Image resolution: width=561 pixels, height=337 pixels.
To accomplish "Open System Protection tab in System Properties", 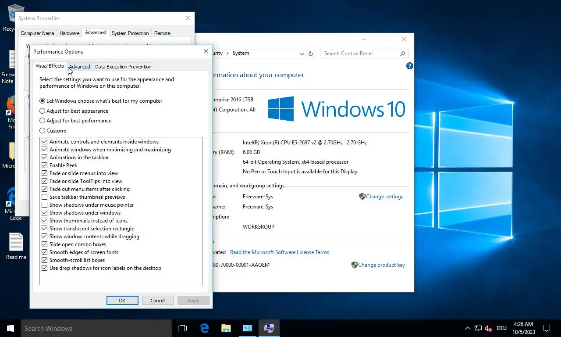I will (x=130, y=33).
